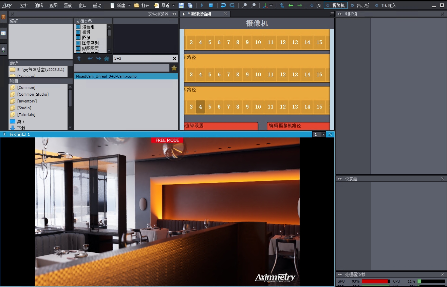Image resolution: width=447 pixels, height=287 pixels.
Task: Select highlighted button 4 under 3 路径
Action: [201, 107]
